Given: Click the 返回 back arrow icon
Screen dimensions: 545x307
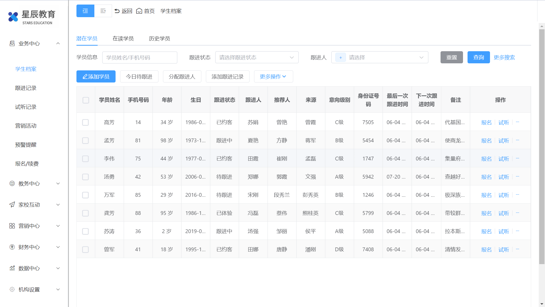Looking at the screenshot, I should (117, 11).
